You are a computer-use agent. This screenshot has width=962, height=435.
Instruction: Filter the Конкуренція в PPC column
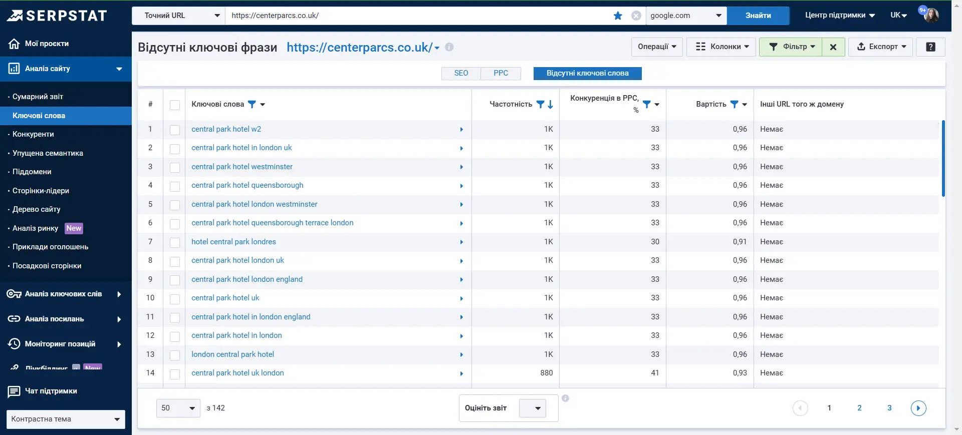tap(647, 104)
